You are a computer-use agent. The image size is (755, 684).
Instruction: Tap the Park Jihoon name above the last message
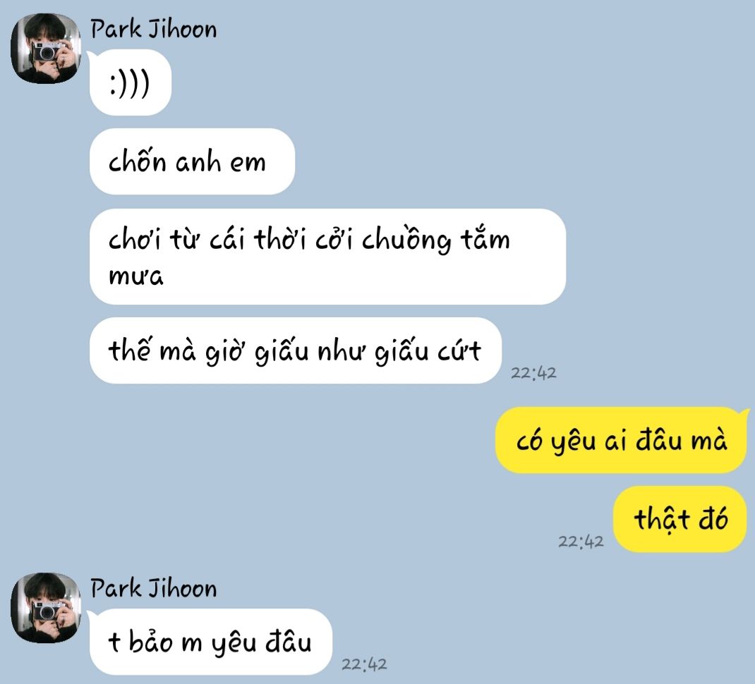[x=154, y=588]
